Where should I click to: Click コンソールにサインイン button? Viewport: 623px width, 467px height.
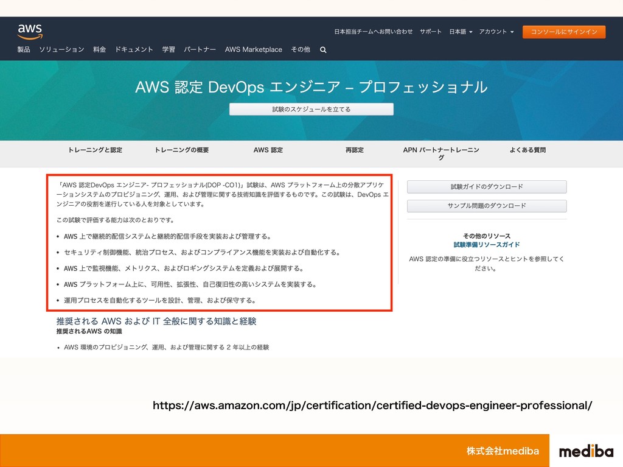click(564, 32)
